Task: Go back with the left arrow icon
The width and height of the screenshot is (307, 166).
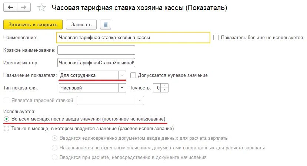Action: tap(10, 7)
